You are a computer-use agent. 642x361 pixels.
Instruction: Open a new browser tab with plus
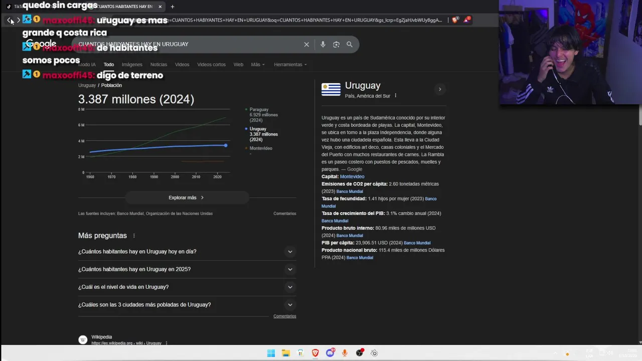(x=172, y=7)
